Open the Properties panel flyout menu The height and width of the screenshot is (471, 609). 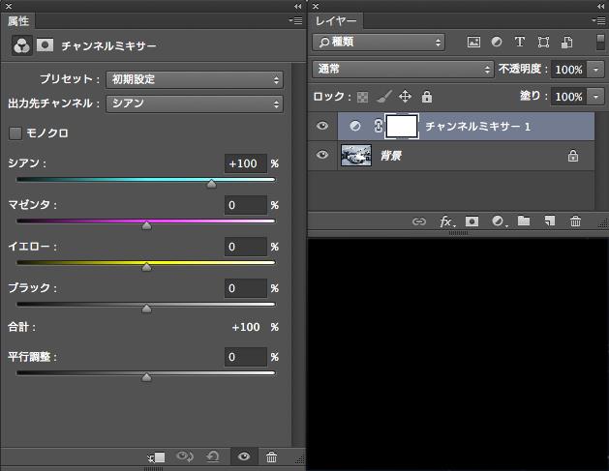coord(296,20)
